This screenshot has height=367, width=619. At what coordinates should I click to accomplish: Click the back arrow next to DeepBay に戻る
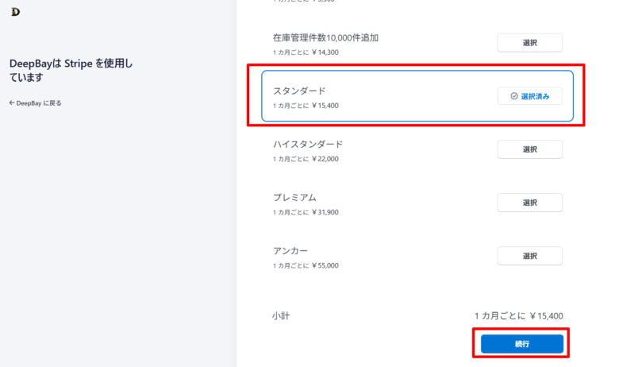12,102
